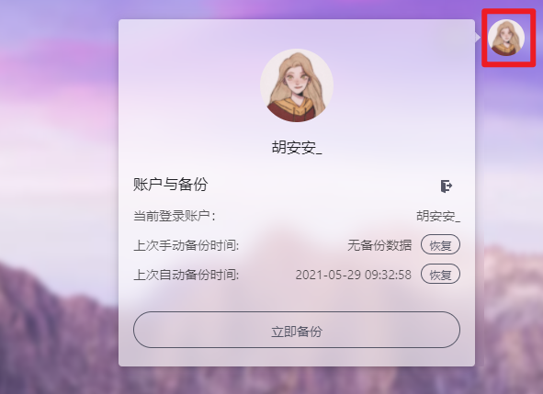This screenshot has height=394, width=543.
Task: Click the 当前登录账户 label
Action: (x=175, y=216)
